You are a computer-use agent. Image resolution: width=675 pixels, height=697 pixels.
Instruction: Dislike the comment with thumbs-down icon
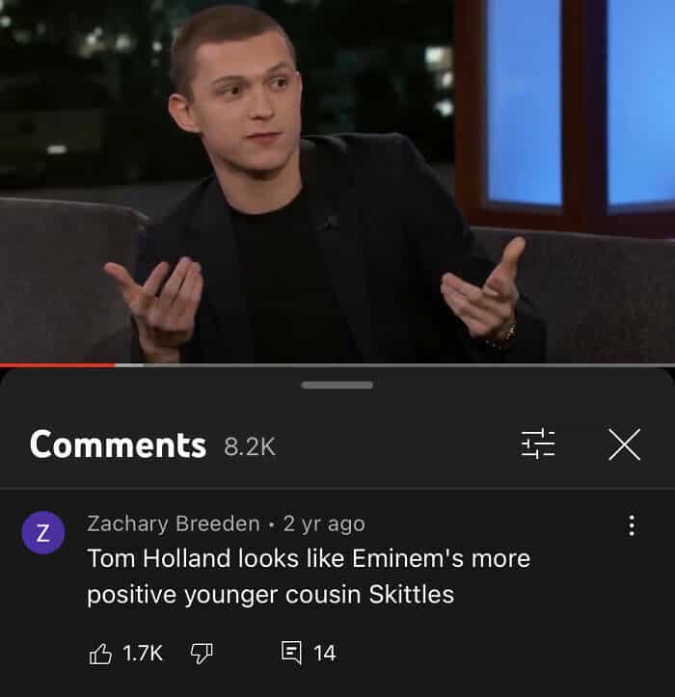(x=202, y=654)
